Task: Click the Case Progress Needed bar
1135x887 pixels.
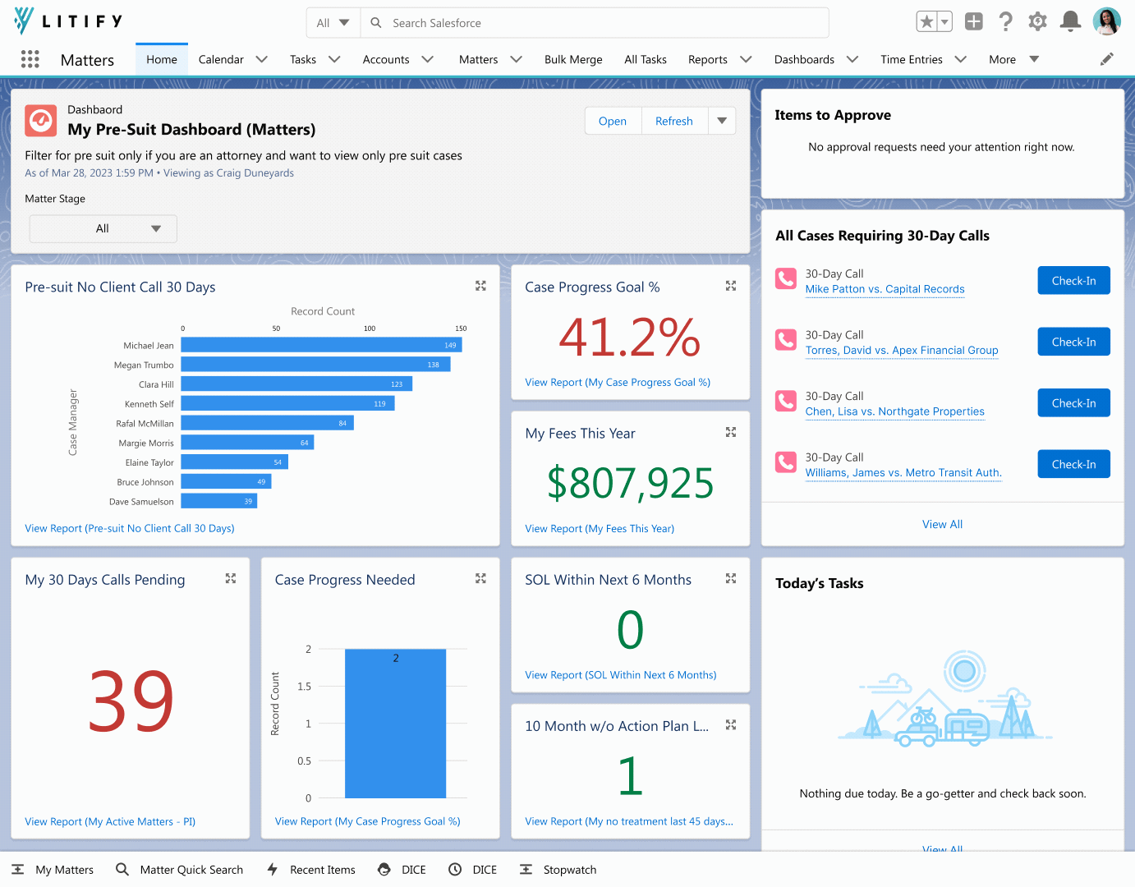Action: [395, 724]
